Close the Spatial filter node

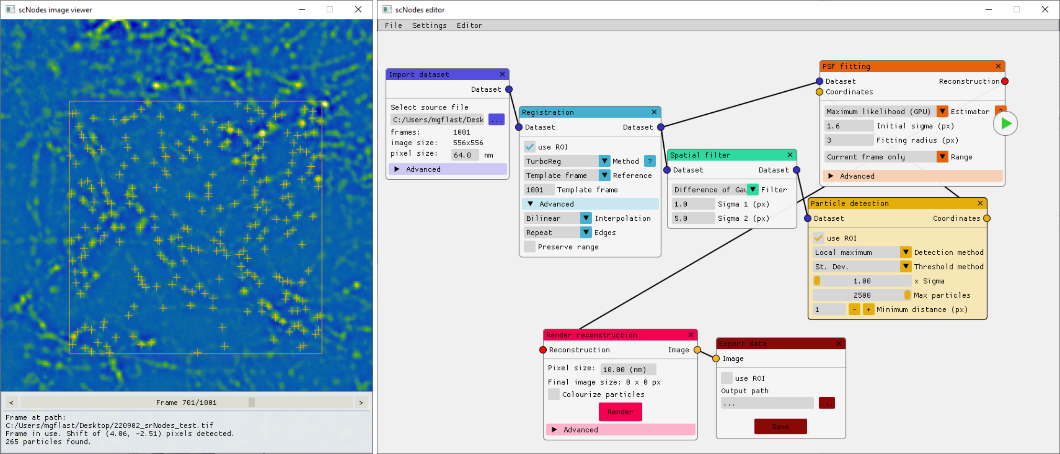[x=790, y=155]
